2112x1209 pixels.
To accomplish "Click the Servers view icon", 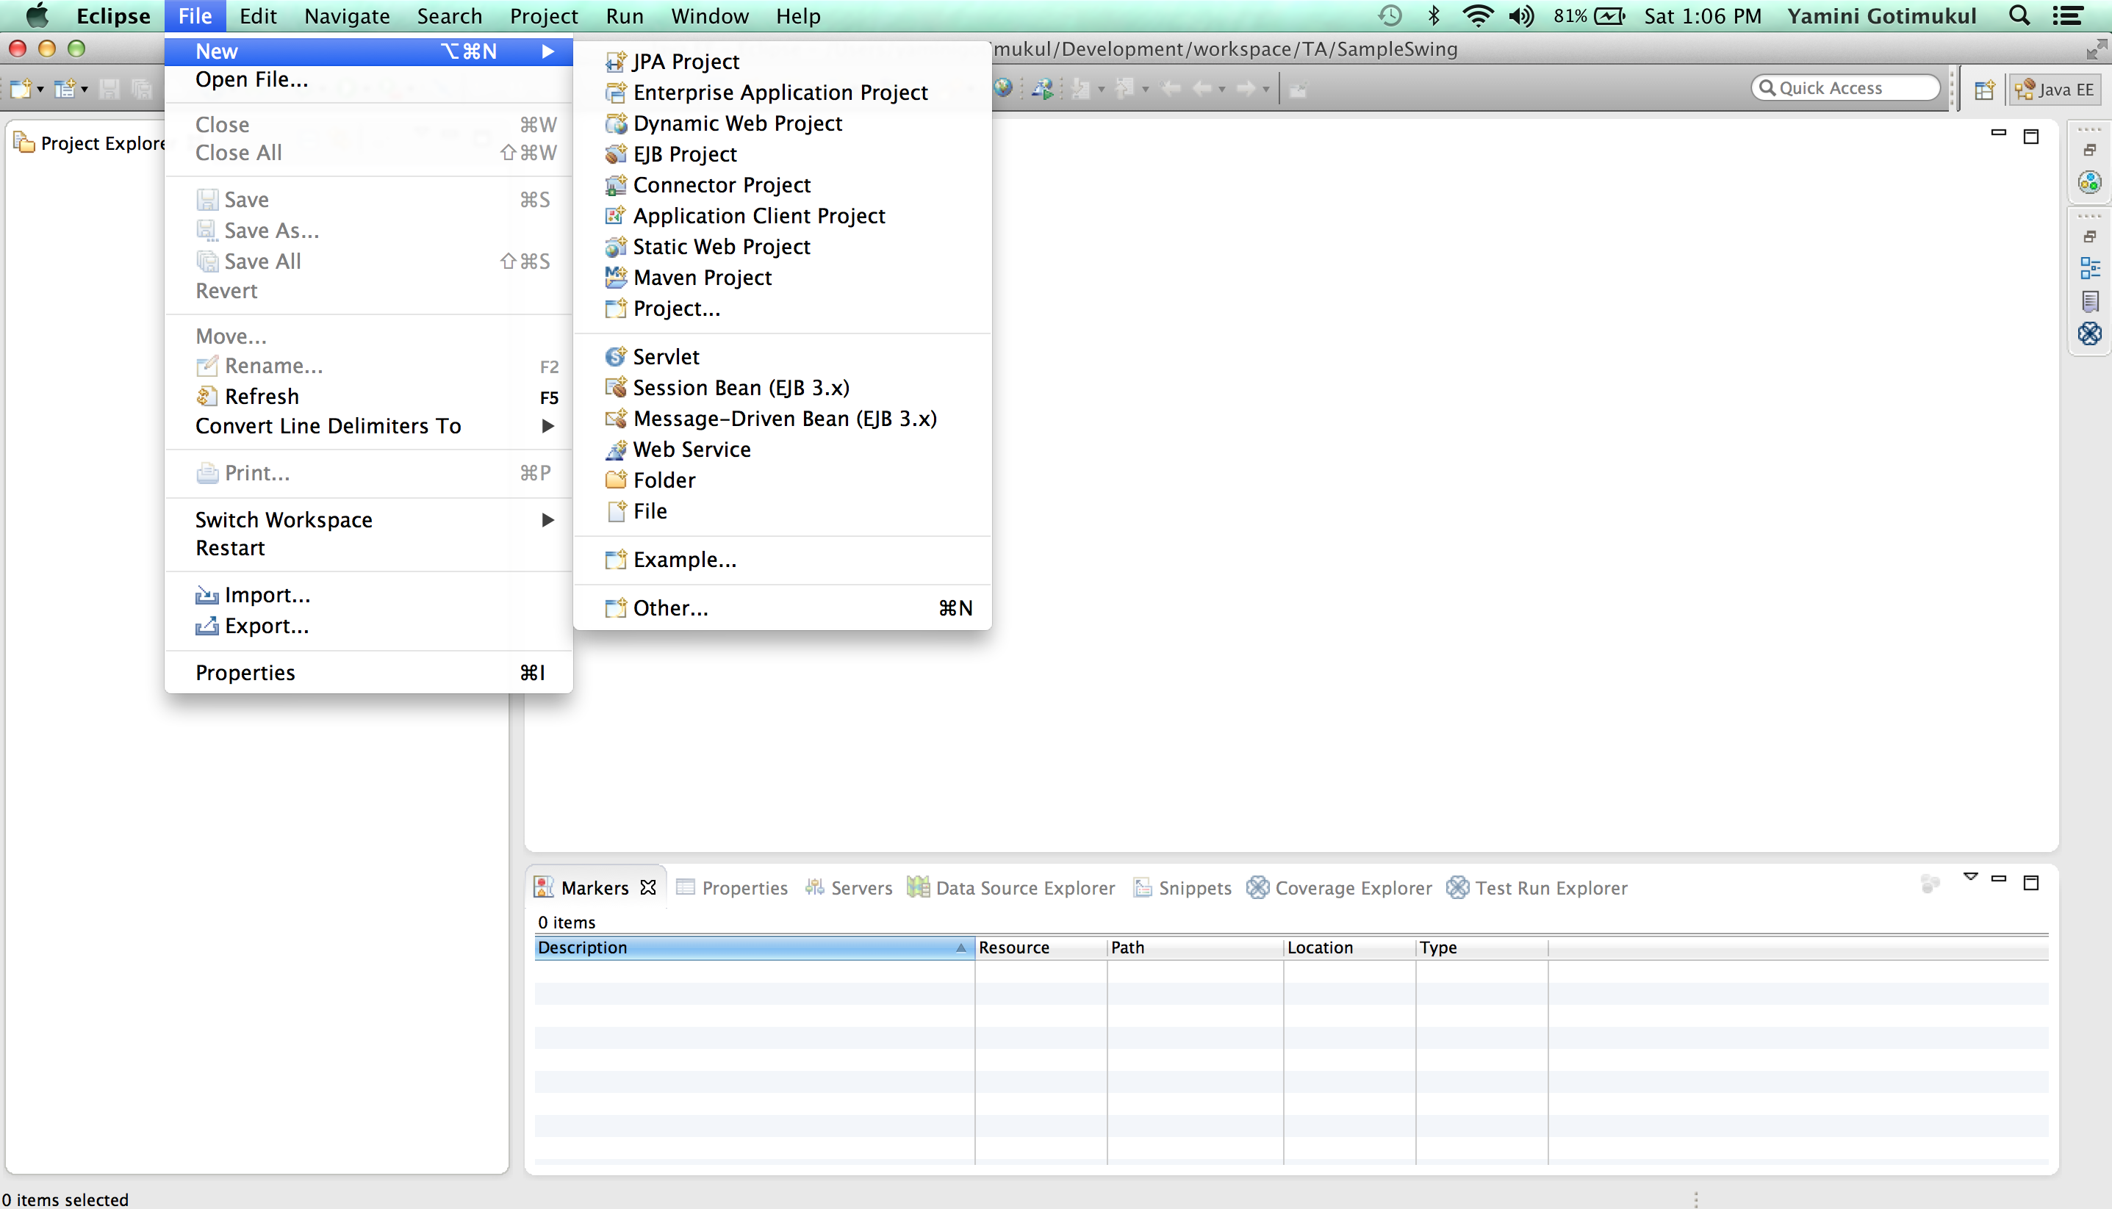I will 815,887.
